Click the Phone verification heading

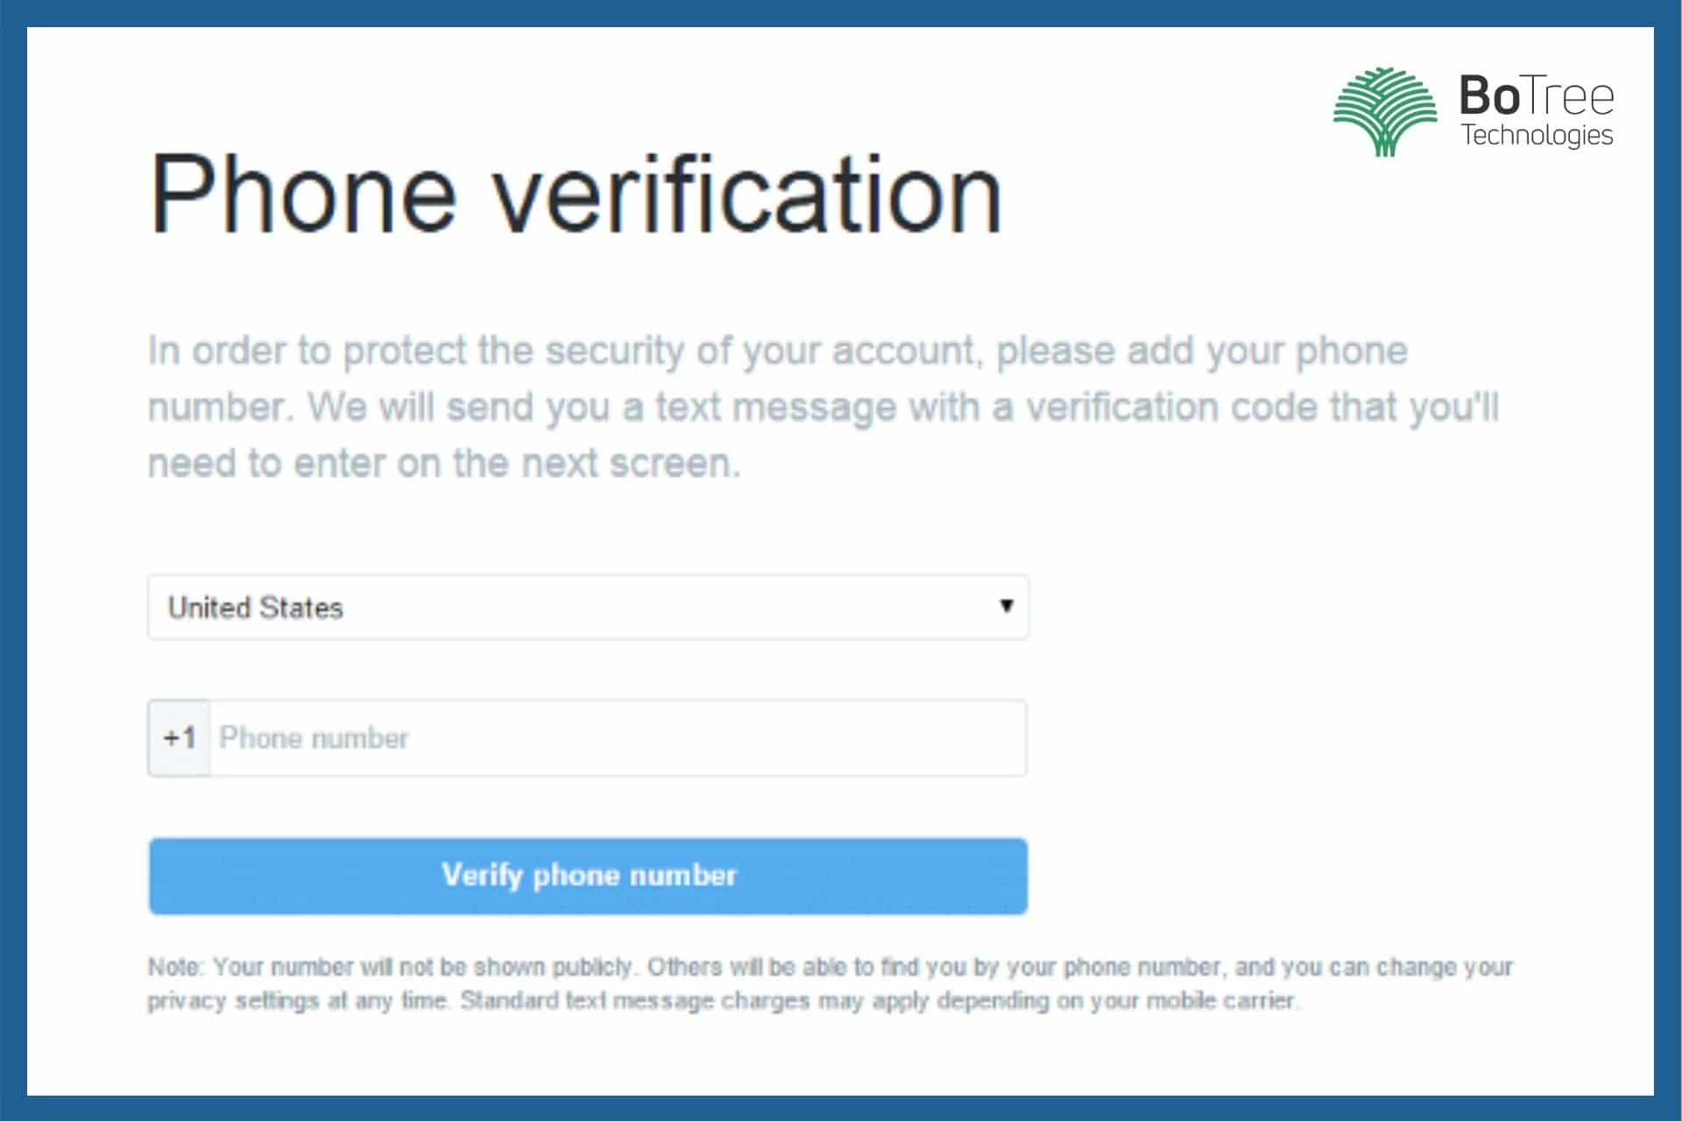576,194
